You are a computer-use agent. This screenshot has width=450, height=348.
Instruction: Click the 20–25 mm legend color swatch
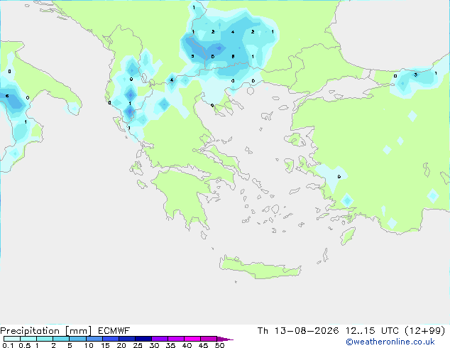click(127, 339)
